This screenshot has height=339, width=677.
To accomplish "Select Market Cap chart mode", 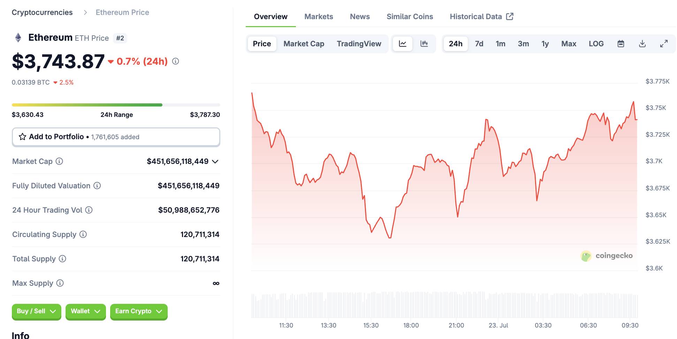I will [304, 44].
